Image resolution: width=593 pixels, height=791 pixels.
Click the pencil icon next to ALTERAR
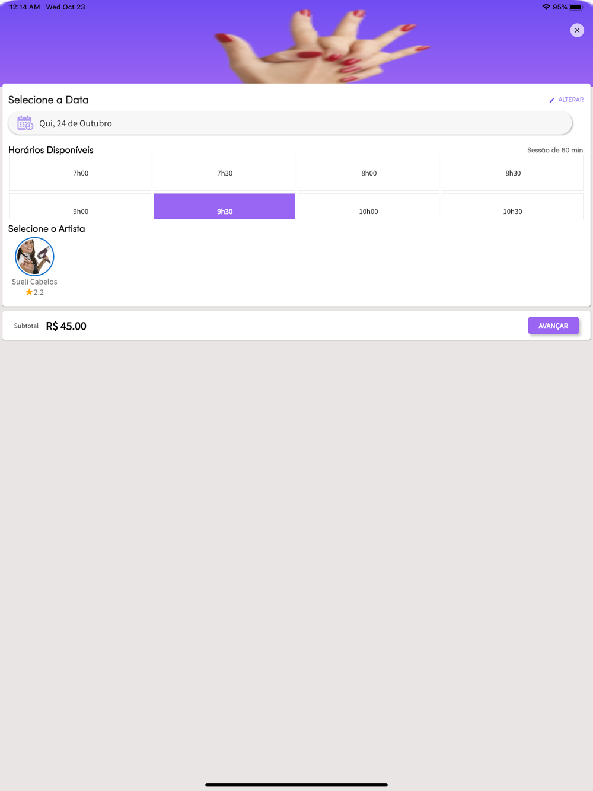pos(552,100)
